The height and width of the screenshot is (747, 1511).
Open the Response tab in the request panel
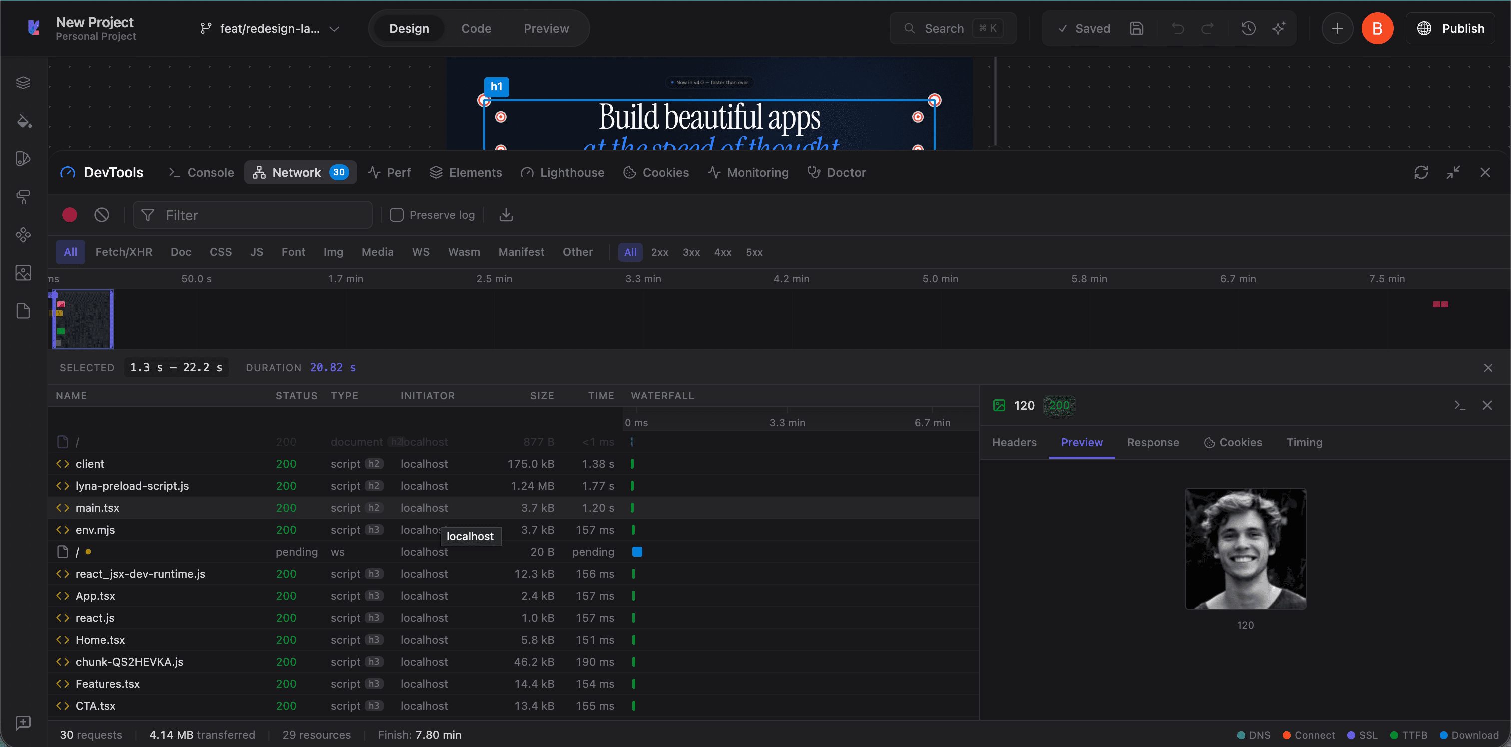tap(1153, 443)
